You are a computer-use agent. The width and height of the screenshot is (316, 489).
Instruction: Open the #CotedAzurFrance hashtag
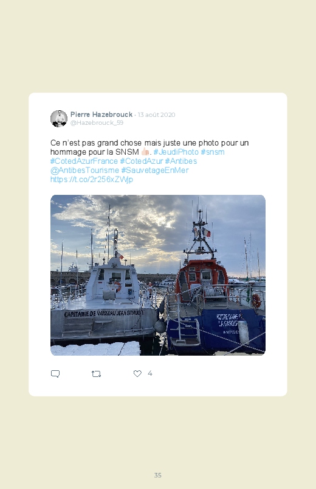(x=84, y=161)
